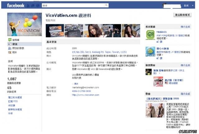Click the VicoVation balloon profile picture

(x=25, y=24)
